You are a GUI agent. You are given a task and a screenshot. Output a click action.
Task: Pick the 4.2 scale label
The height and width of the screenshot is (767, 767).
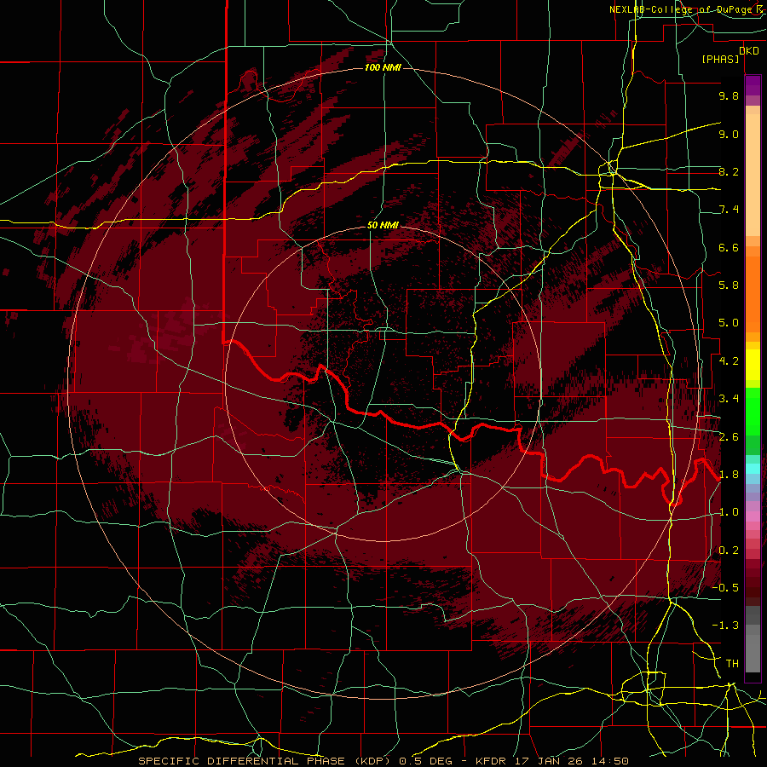click(x=729, y=361)
